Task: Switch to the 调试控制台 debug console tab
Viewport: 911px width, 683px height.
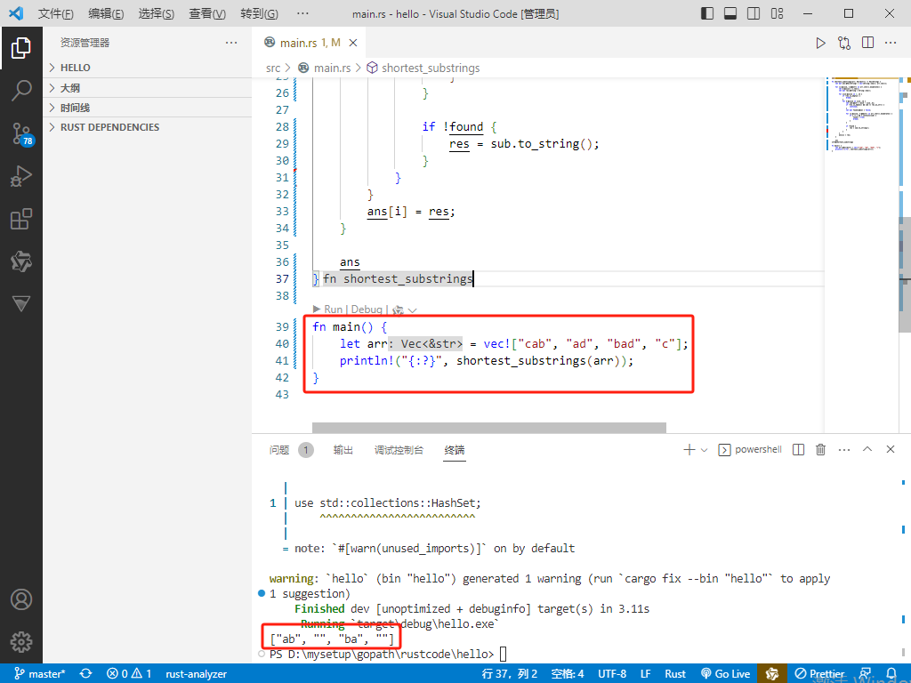Action: coord(399,450)
